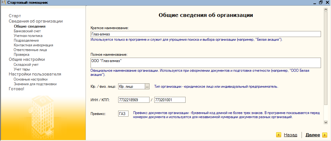Click the ИНН / КПП: label
This screenshot has height=141, width=331.
click(99, 100)
